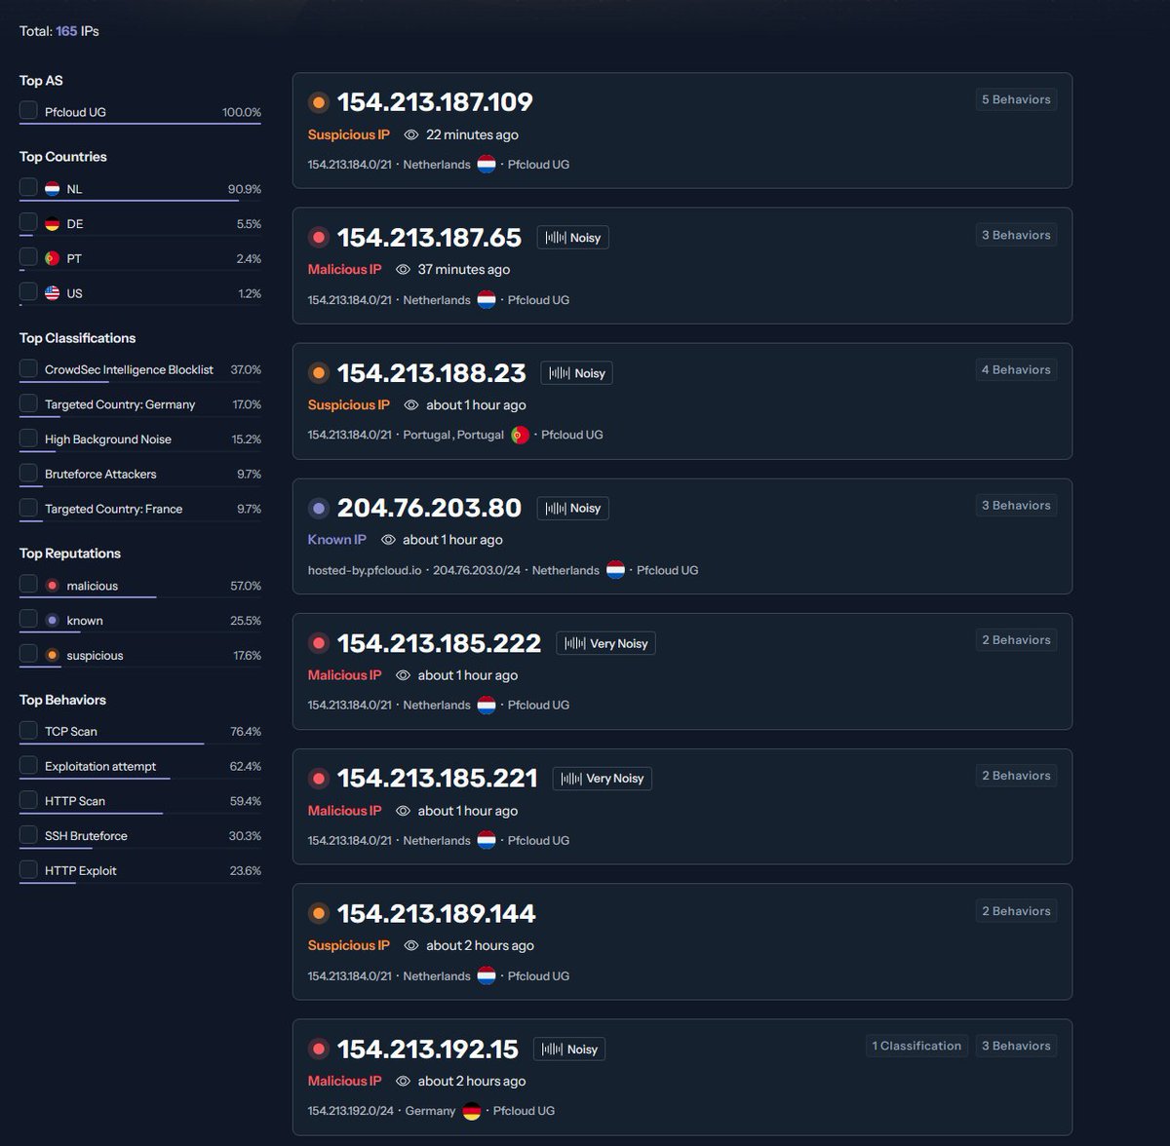Enable the PT country filter checkbox
The height and width of the screenshot is (1146, 1170).
[x=28, y=256]
